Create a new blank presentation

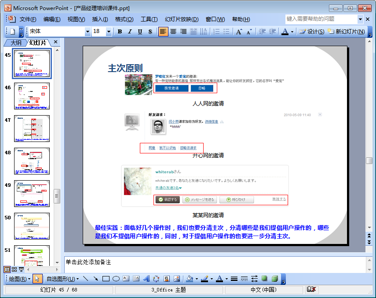click(x=12, y=31)
